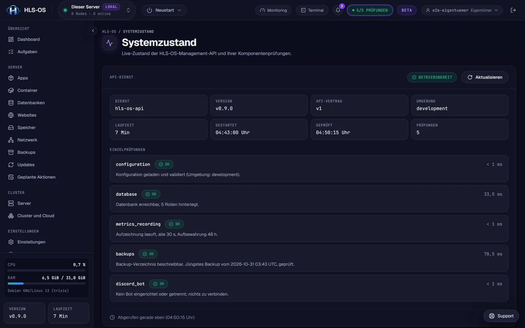Viewport: 525px width, 328px height.
Task: Click the metrics_recording check name
Action: (138, 224)
